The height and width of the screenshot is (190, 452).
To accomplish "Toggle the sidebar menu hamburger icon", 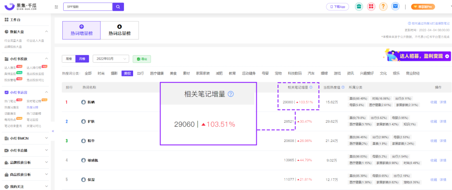I will [56, 7].
